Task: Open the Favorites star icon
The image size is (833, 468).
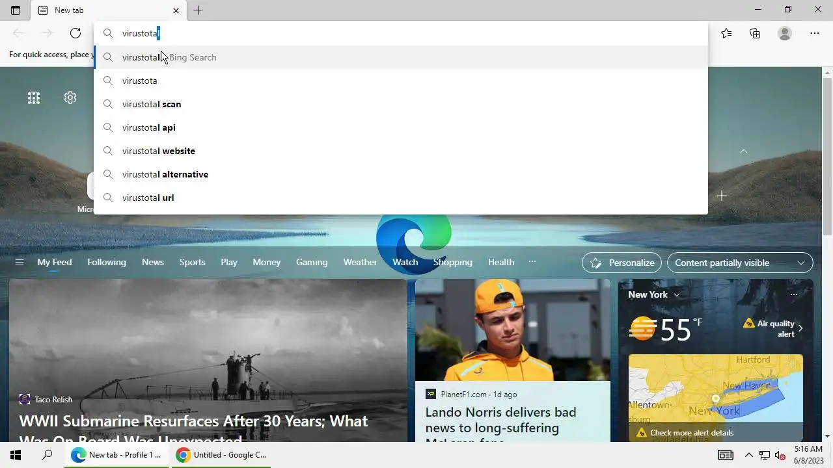Action: tap(726, 33)
